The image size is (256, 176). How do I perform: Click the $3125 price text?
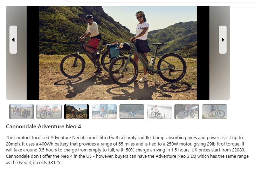tap(55, 163)
